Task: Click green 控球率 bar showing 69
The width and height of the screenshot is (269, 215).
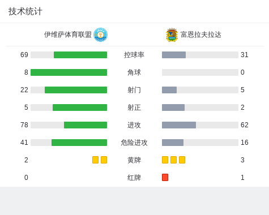Action: click(x=80, y=55)
